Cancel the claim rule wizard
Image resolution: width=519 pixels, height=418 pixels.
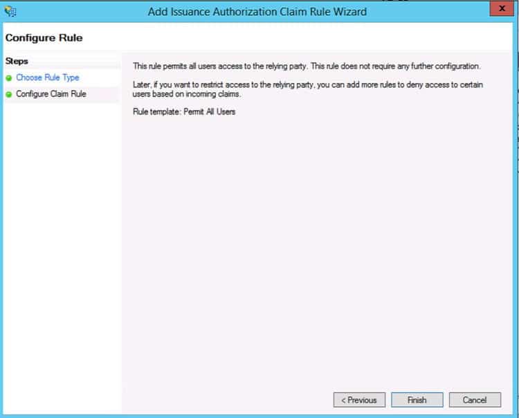[475, 400]
